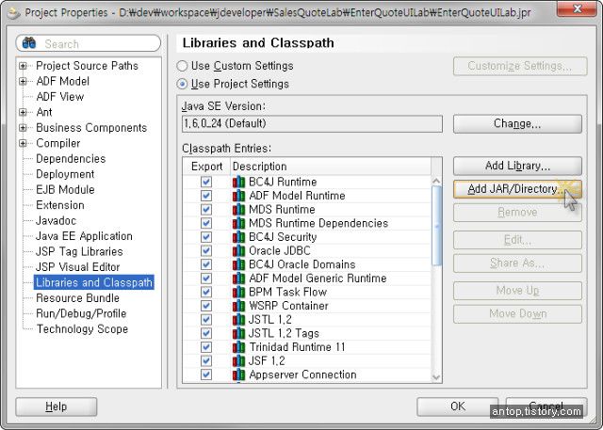Click the Oracle JDBC library icon

238,250
